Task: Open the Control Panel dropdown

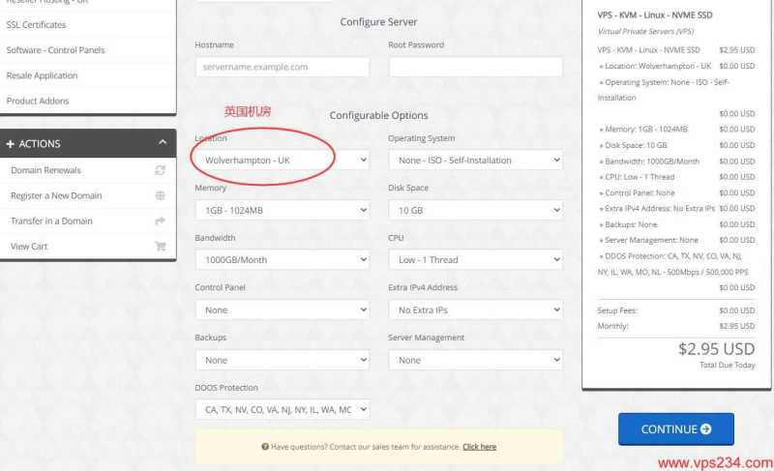Action: tap(283, 310)
